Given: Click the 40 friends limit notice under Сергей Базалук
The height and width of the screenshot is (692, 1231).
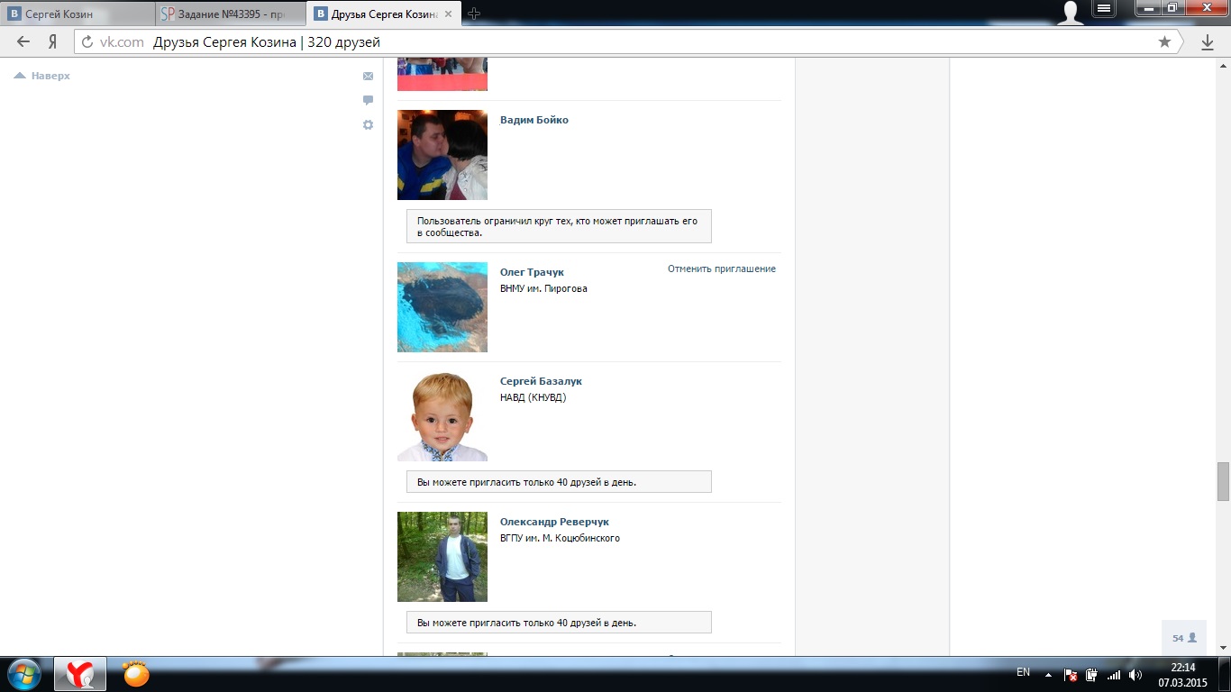Looking at the screenshot, I should pyautogui.click(x=559, y=482).
